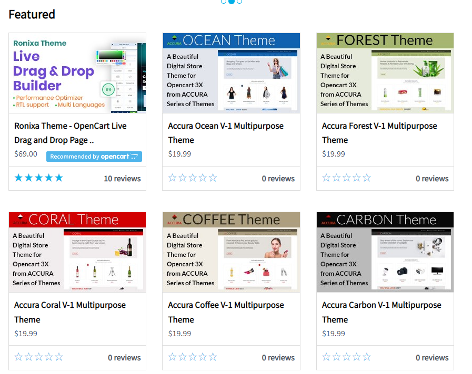This screenshot has height=374, width=472.
Task: Open Accura Forest V-1 Multipurpose Theme link
Action: click(x=379, y=133)
